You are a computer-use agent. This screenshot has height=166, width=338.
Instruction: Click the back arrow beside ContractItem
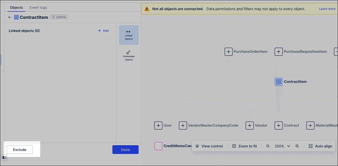tap(10, 17)
